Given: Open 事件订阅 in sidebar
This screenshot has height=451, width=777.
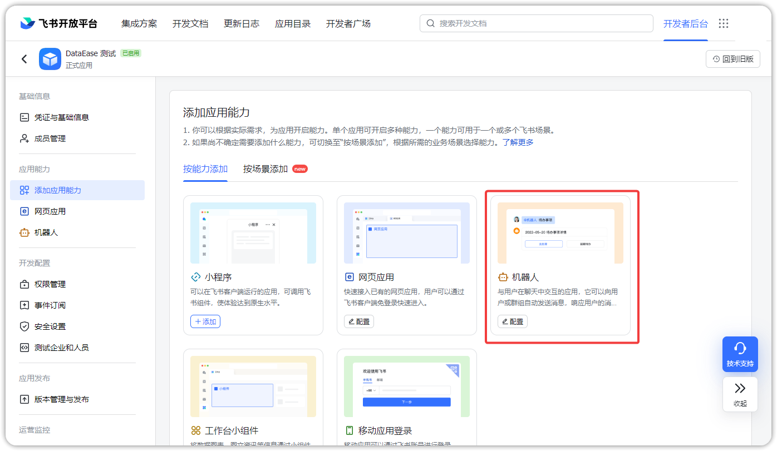Looking at the screenshot, I should point(77,305).
